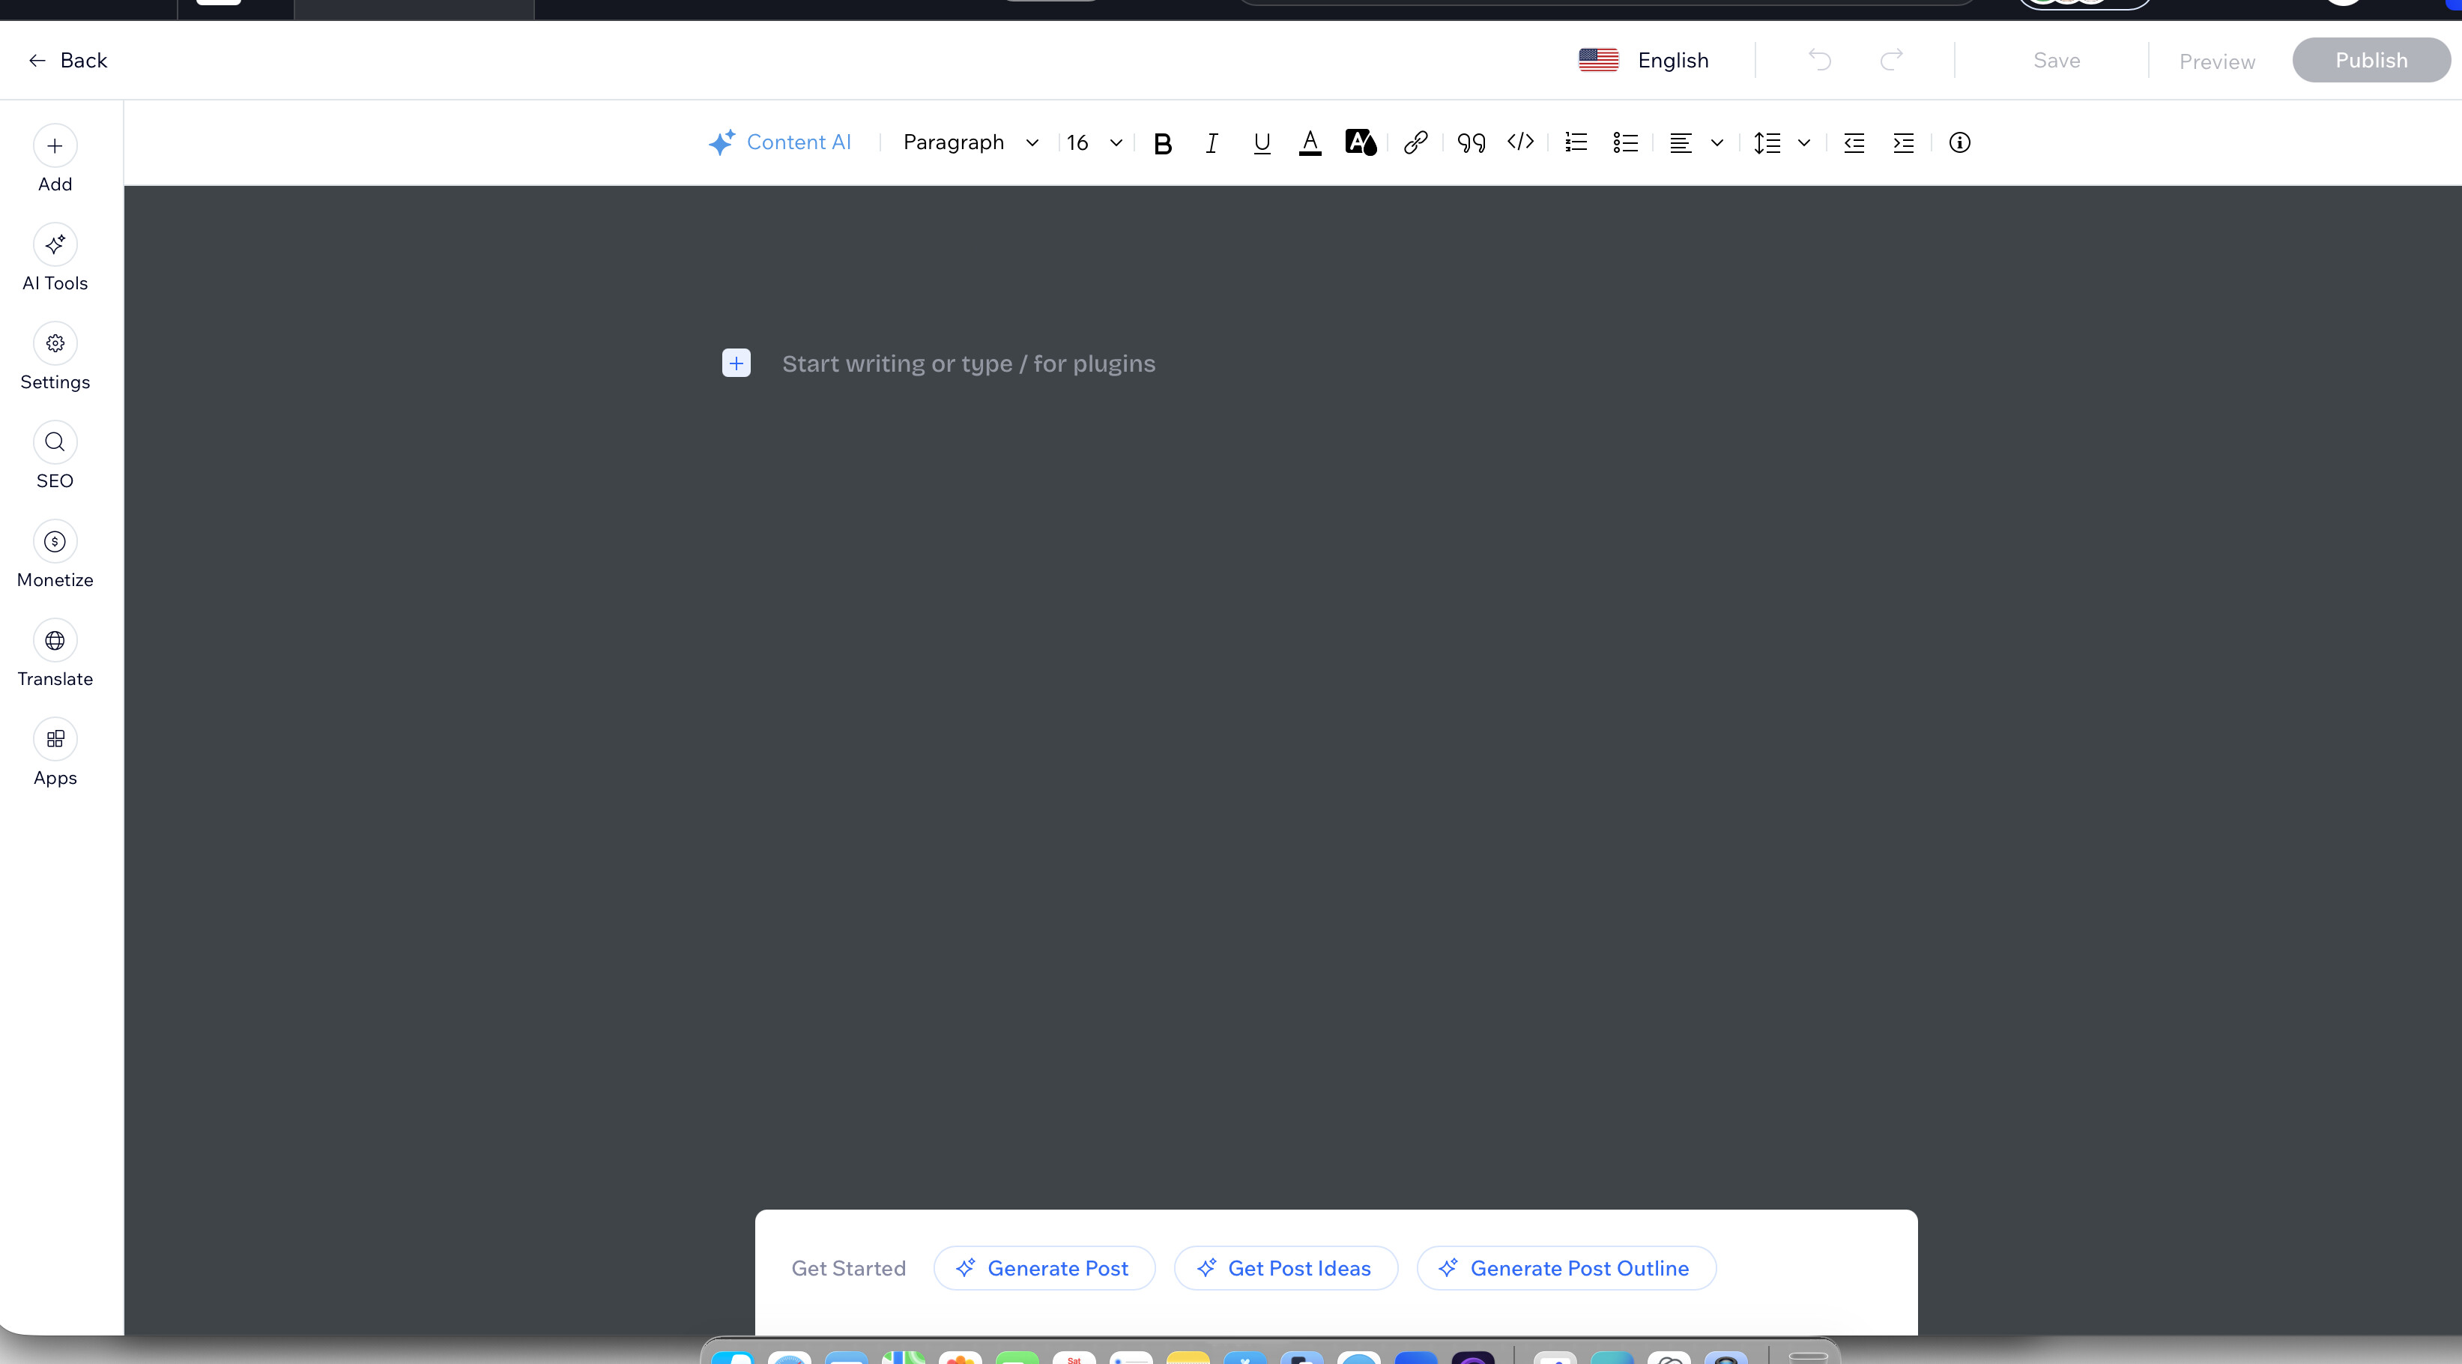Insert a code block
The height and width of the screenshot is (1364, 2462).
coord(1521,142)
